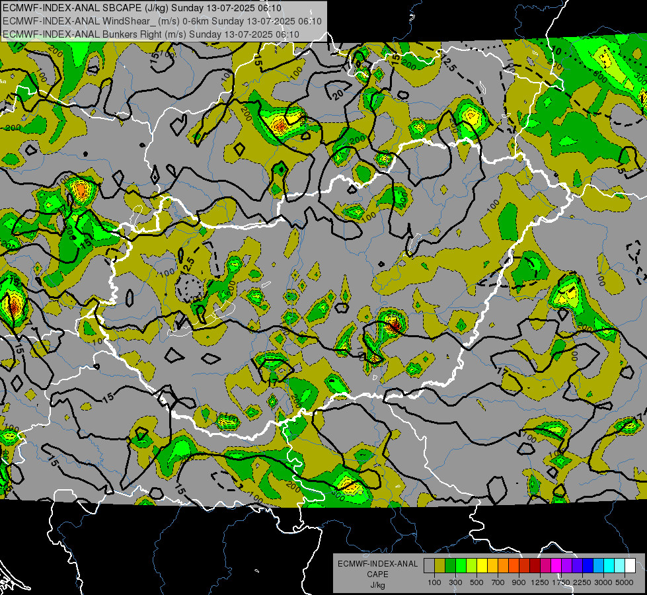Choose the indigo violet swatch
647x595 pixels.
pyautogui.click(x=577, y=566)
